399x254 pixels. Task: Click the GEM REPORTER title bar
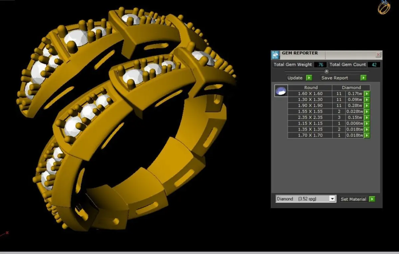click(x=327, y=55)
